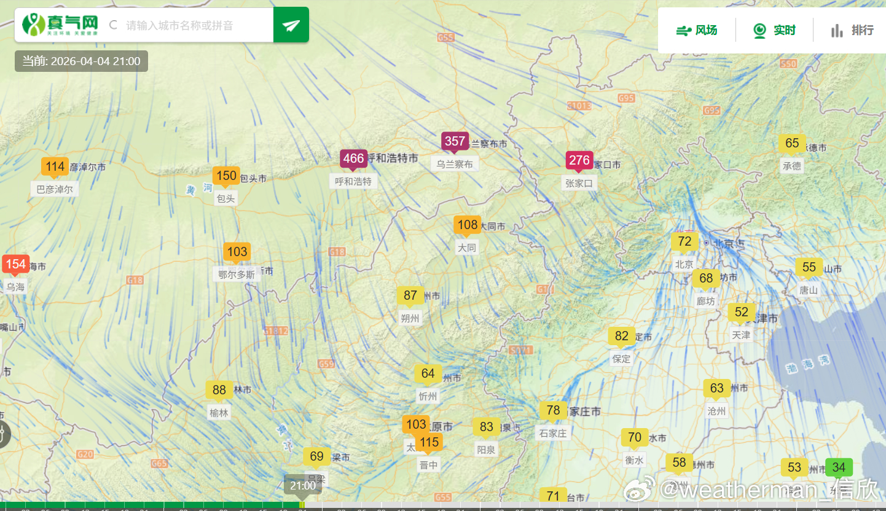The image size is (886, 511).
Task: Open the 52 AQI marker for 天津
Action: click(x=742, y=312)
